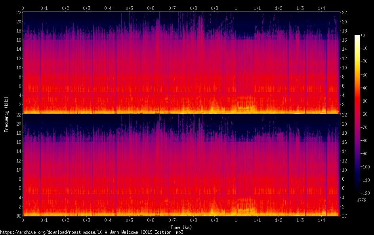Click the DC label on the right frequency axis

pos(344,216)
